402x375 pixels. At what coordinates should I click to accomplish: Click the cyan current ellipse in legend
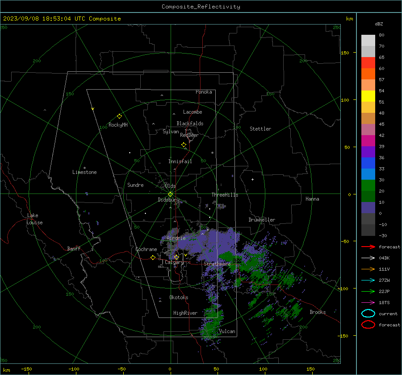tap(368, 313)
